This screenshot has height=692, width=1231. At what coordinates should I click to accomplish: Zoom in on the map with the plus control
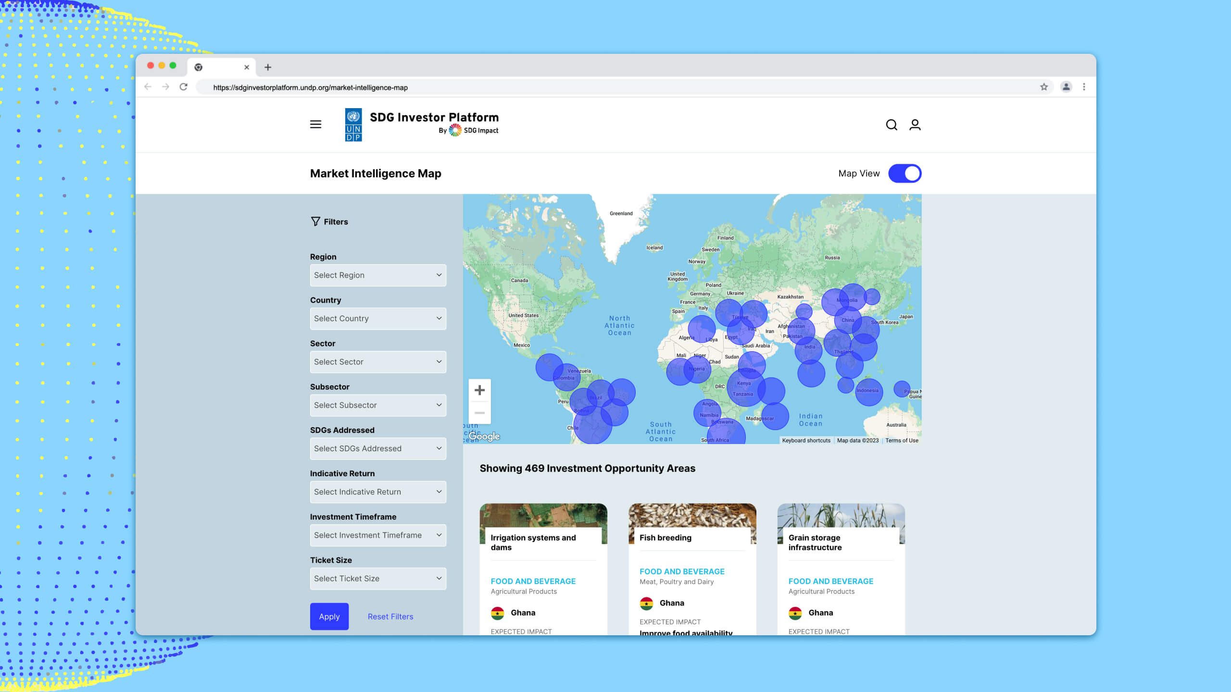tap(479, 390)
